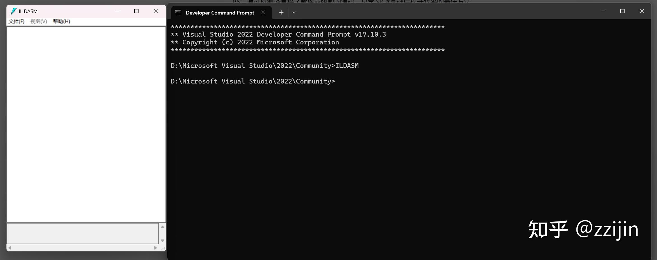The width and height of the screenshot is (657, 260).
Task: Open the 帮助(H) menu
Action: [62, 22]
